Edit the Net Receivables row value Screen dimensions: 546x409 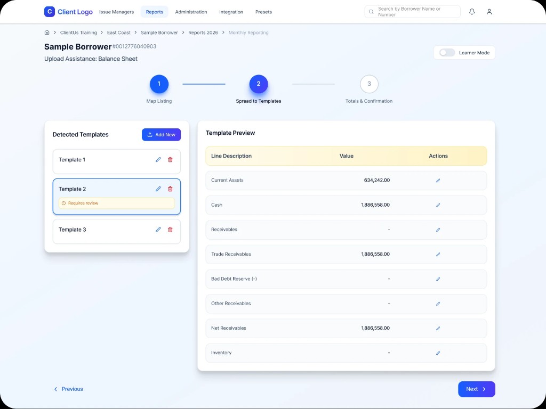[x=438, y=328]
